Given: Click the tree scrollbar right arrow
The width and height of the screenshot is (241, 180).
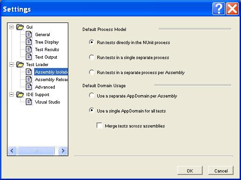Looking at the screenshot, I should point(63,150).
